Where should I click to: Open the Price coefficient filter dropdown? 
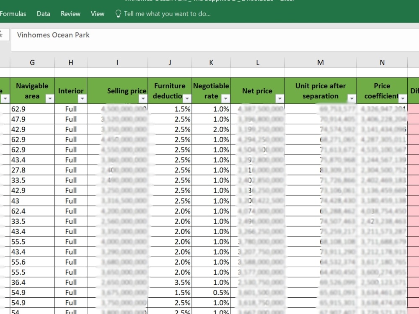coord(402,98)
